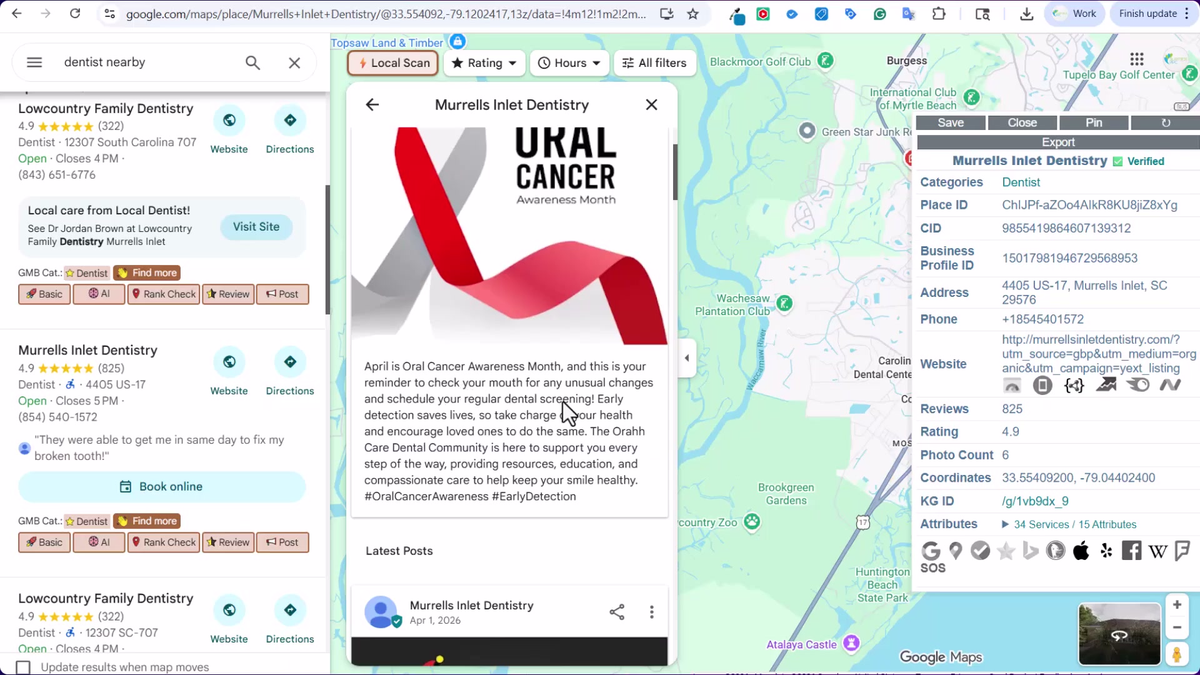Open Street View pegman
Screen dimensions: 1200x675
click(1177, 654)
